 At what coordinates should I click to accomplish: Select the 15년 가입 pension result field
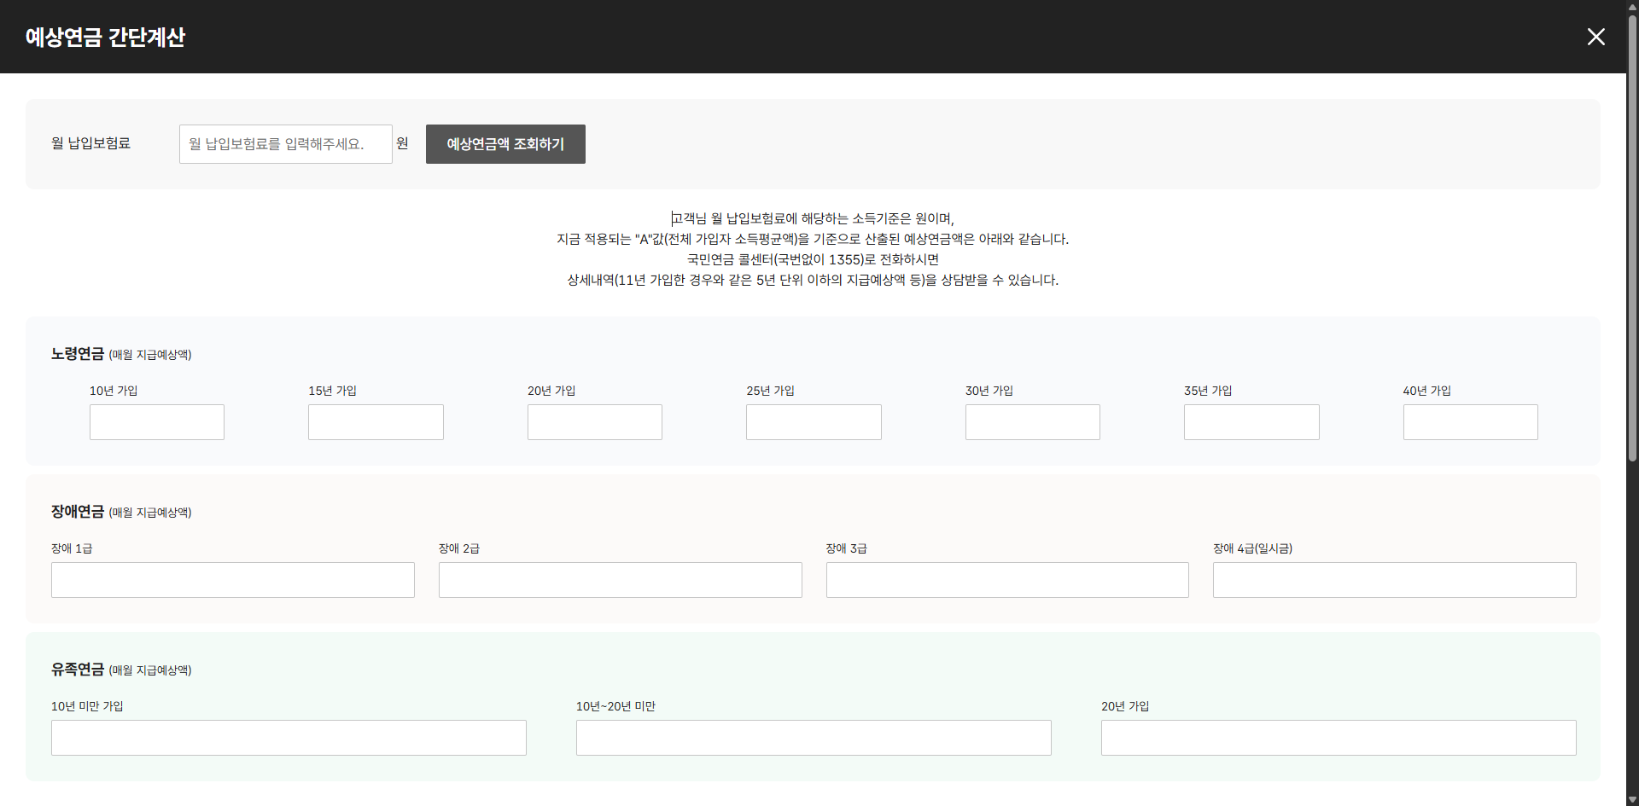tap(376, 421)
